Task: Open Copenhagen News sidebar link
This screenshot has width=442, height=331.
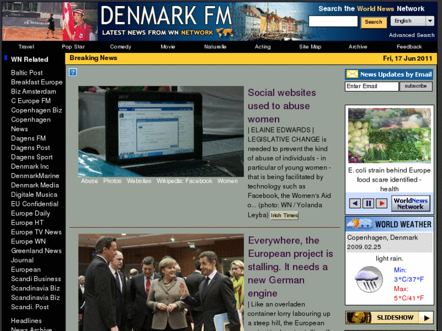Action: click(31, 125)
